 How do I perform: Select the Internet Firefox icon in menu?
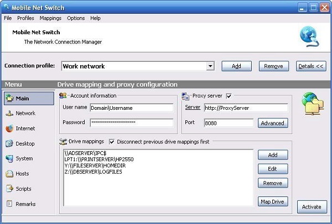(x=9, y=129)
